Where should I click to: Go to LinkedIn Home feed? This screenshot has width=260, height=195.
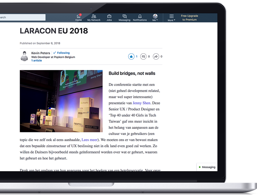point(79,18)
